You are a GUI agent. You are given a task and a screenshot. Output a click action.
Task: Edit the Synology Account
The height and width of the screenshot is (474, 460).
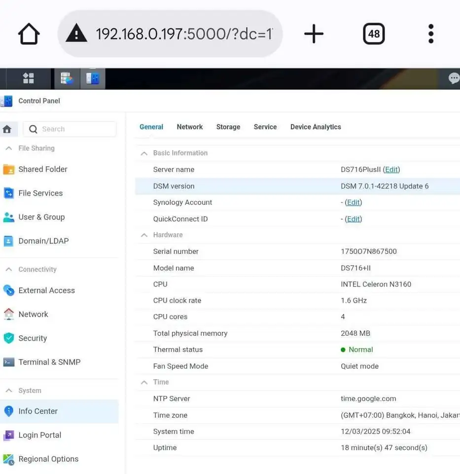coord(354,202)
